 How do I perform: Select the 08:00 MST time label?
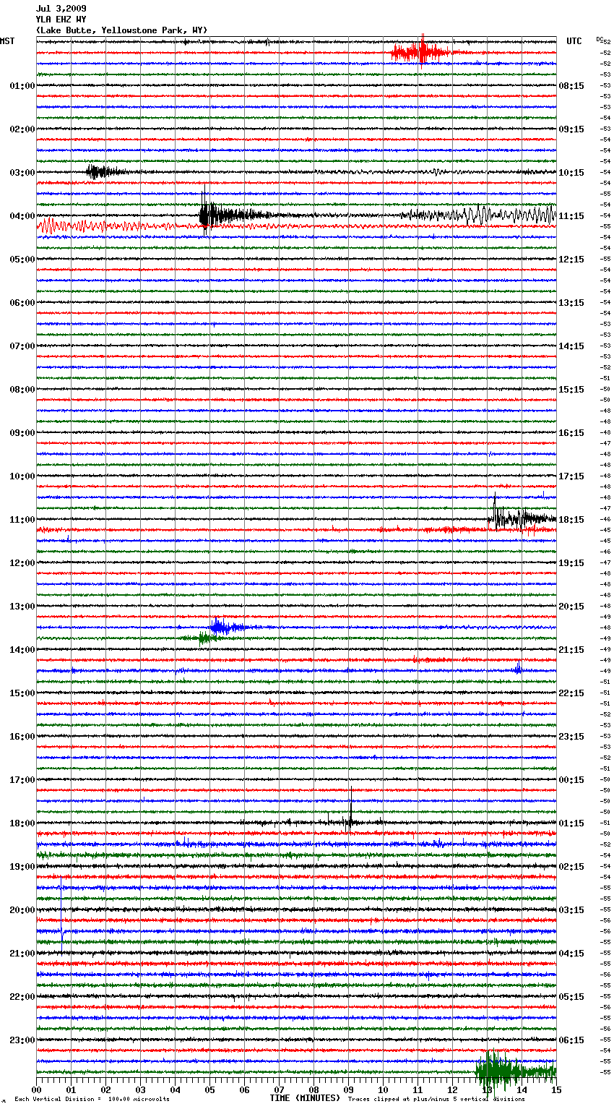(22, 390)
